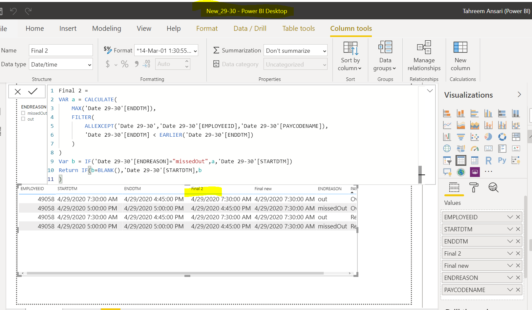Remove Final new field from Values
The image size is (532, 310).
point(518,265)
